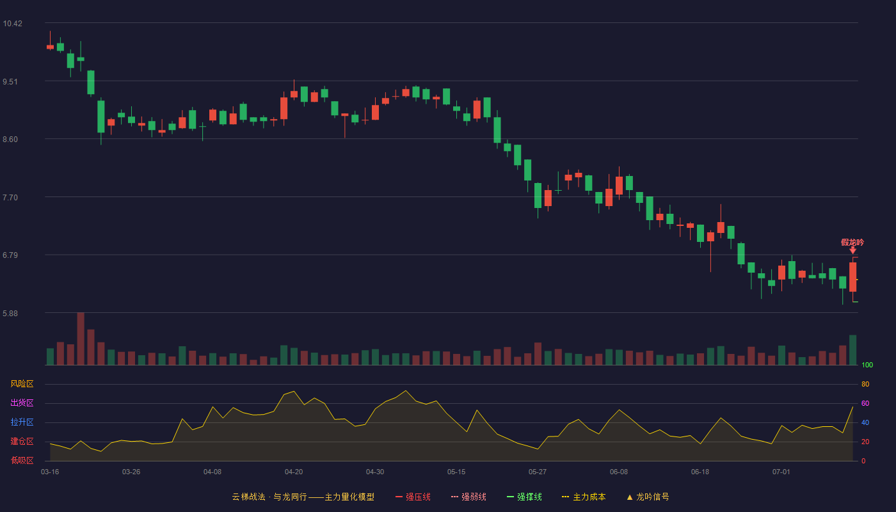The image size is (896, 512).
Task: Click the 07-01 date label
Action: (x=781, y=472)
